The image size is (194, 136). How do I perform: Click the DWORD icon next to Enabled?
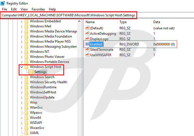[87, 44]
